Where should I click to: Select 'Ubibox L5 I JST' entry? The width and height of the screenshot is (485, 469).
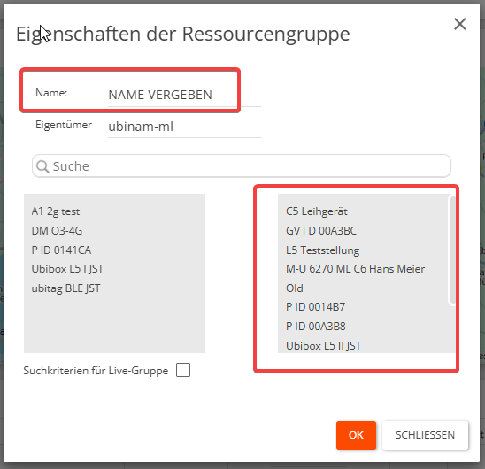point(67,269)
